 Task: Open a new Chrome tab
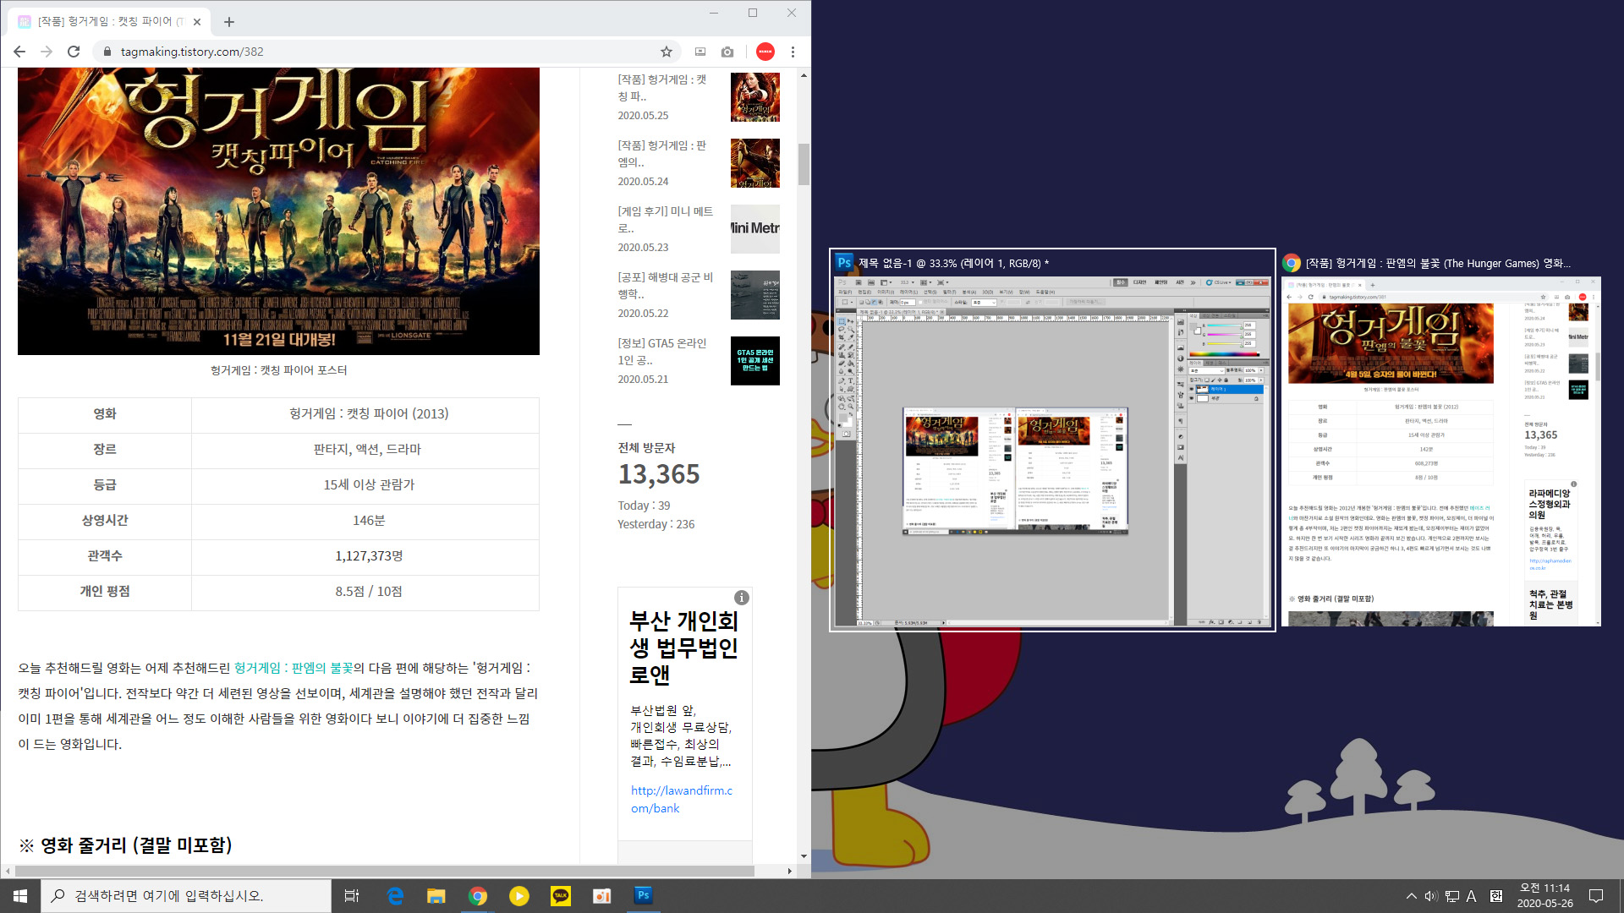pos(229,22)
